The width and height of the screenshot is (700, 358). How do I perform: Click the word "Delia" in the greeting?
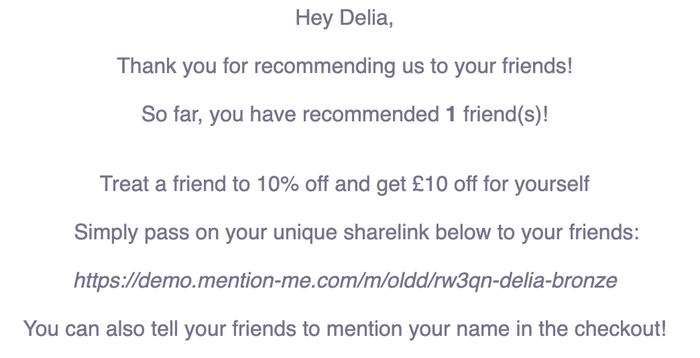(364, 18)
